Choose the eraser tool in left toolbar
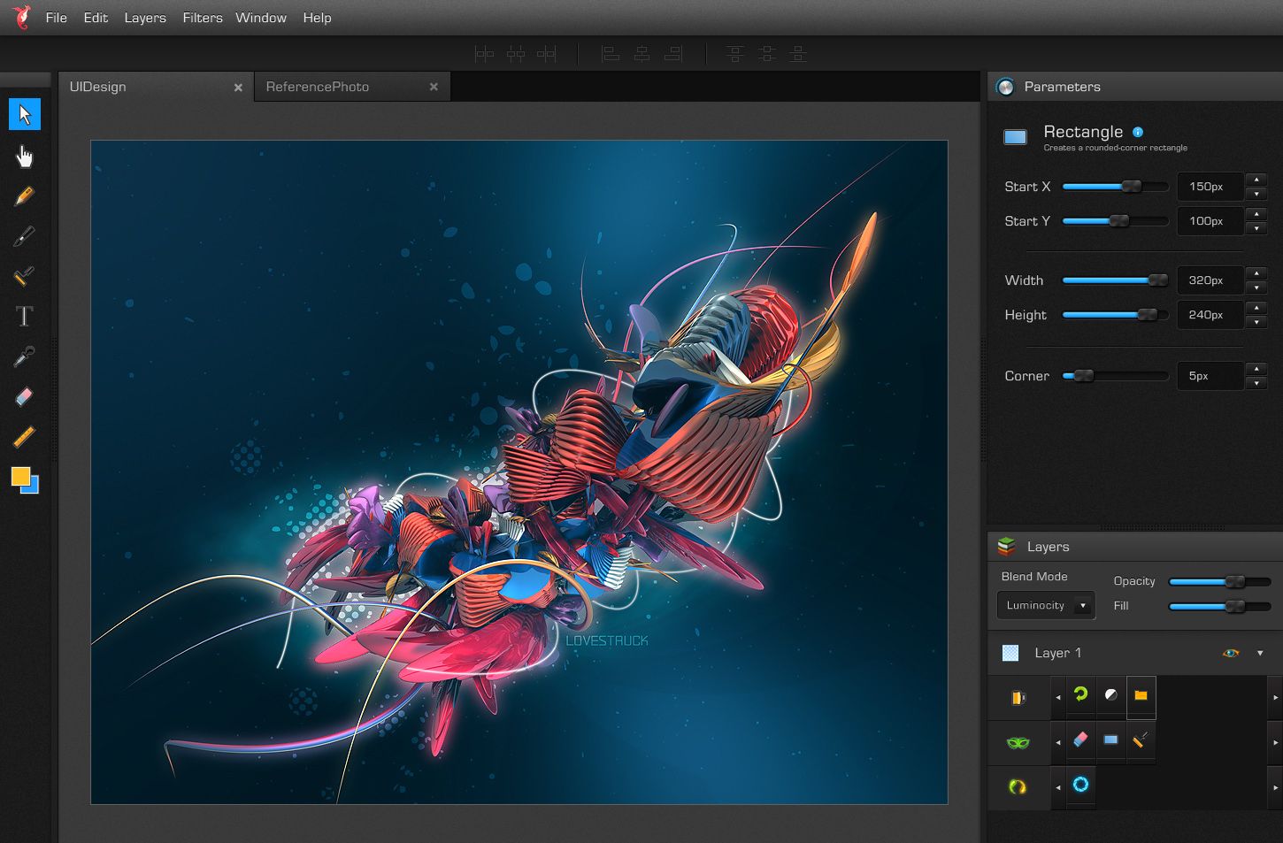This screenshot has width=1283, height=843. 24,396
